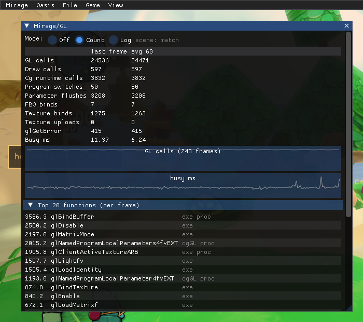Click the Texture binds label
Viewport: 363px width, 322px height.
point(48,113)
